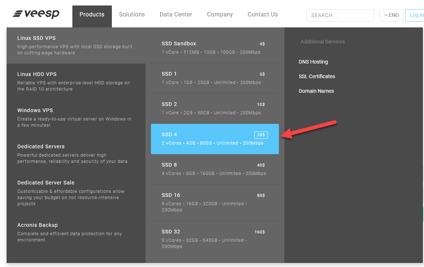Go to Contact Us page
424x267 pixels.
(x=262, y=15)
